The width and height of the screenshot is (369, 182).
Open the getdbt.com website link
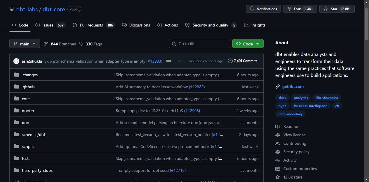click(293, 86)
